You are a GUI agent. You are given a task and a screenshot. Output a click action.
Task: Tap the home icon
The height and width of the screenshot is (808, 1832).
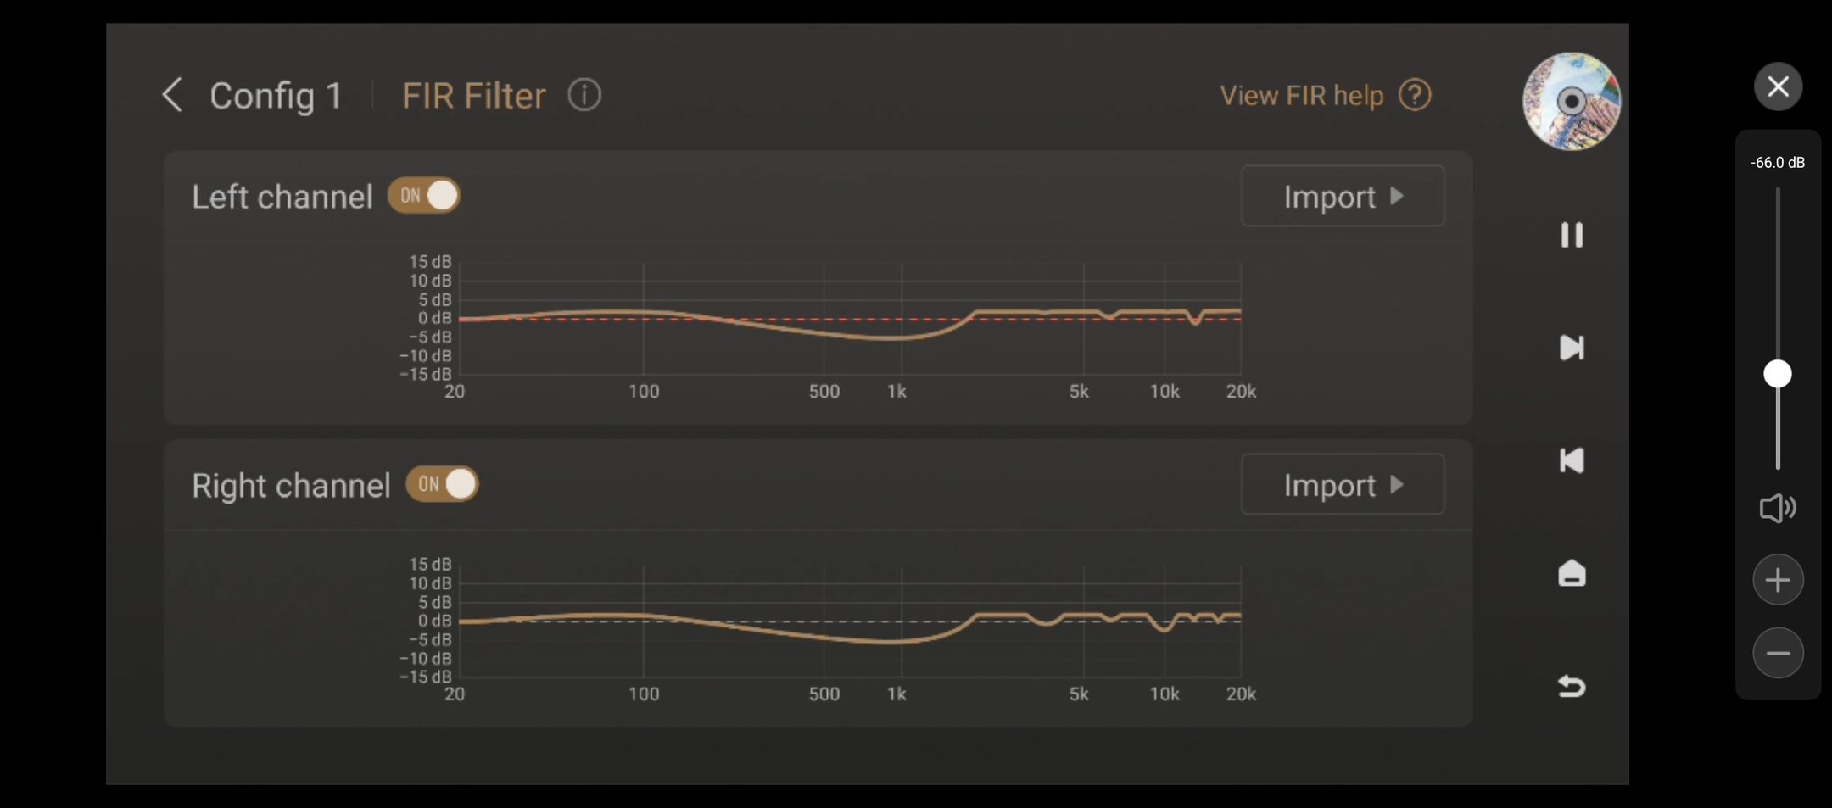point(1572,573)
